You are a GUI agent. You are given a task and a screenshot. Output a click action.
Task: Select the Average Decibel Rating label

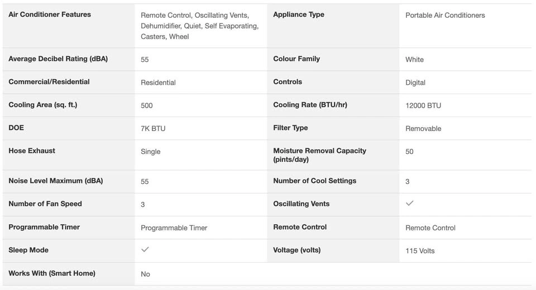point(58,59)
